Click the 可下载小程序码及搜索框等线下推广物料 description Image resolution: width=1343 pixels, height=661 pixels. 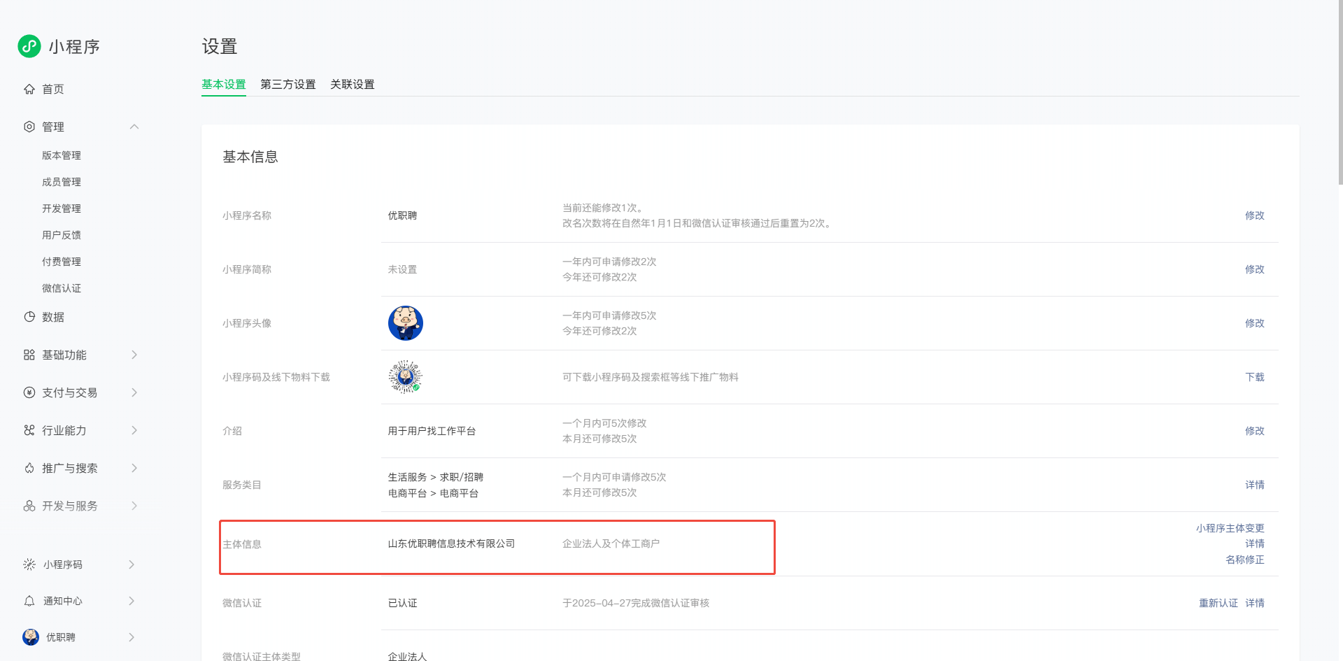coord(651,377)
